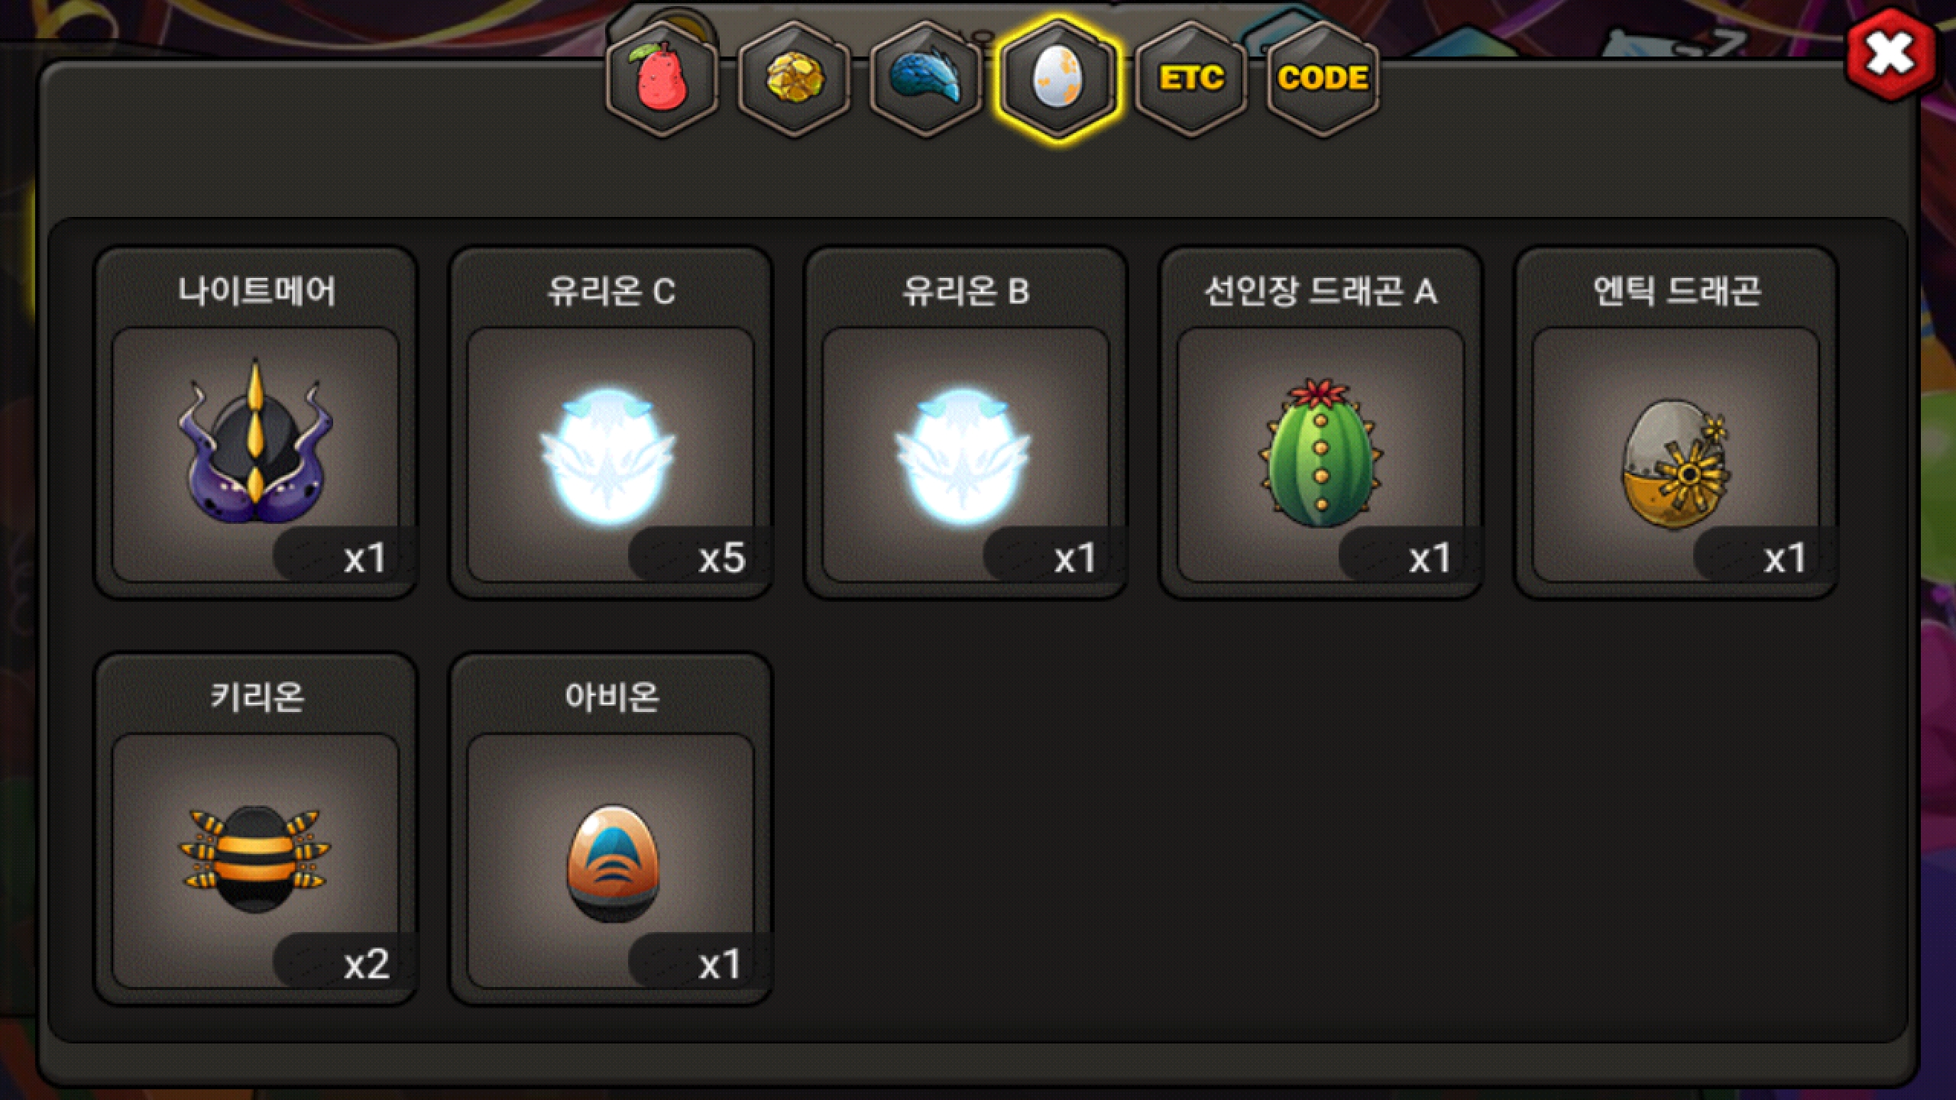Select the 선인장 드래곤 A cactus egg
Viewport: 1956px width, 1100px height.
pyautogui.click(x=1320, y=452)
